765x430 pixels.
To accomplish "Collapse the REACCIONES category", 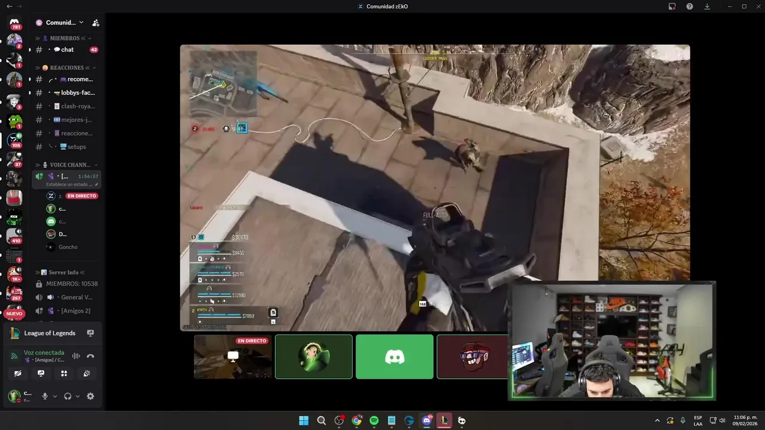I will point(66,67).
